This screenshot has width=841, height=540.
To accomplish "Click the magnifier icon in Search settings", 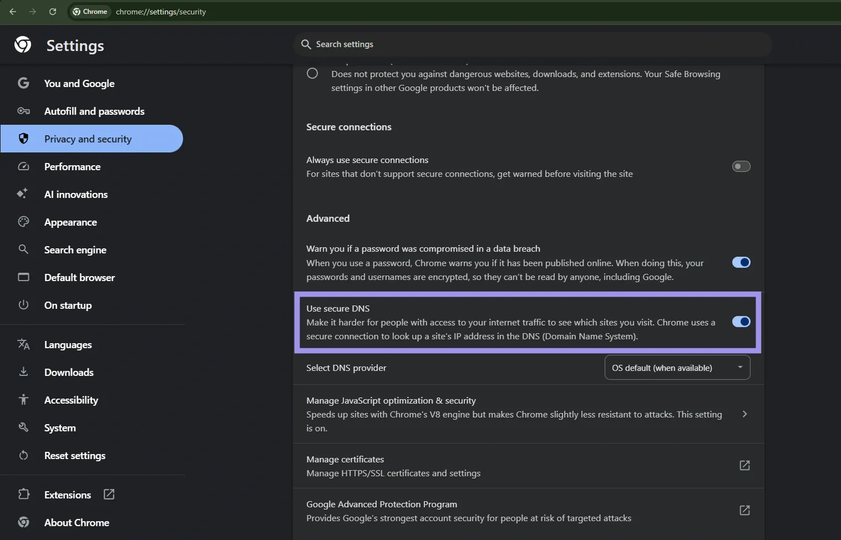I will (x=306, y=44).
